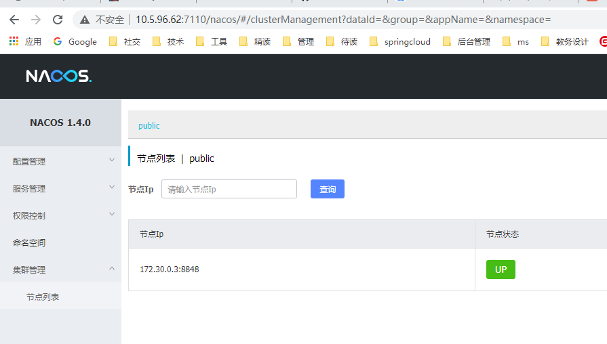Expand the 服务管理 menu chevron
This screenshot has width=607, height=344.
point(112,187)
